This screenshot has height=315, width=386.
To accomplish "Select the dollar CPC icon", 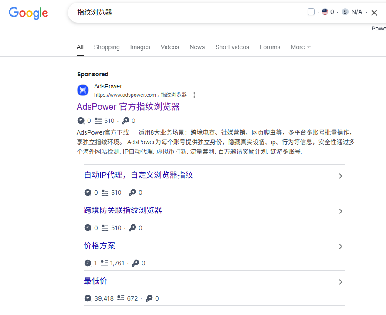I will click(345, 12).
